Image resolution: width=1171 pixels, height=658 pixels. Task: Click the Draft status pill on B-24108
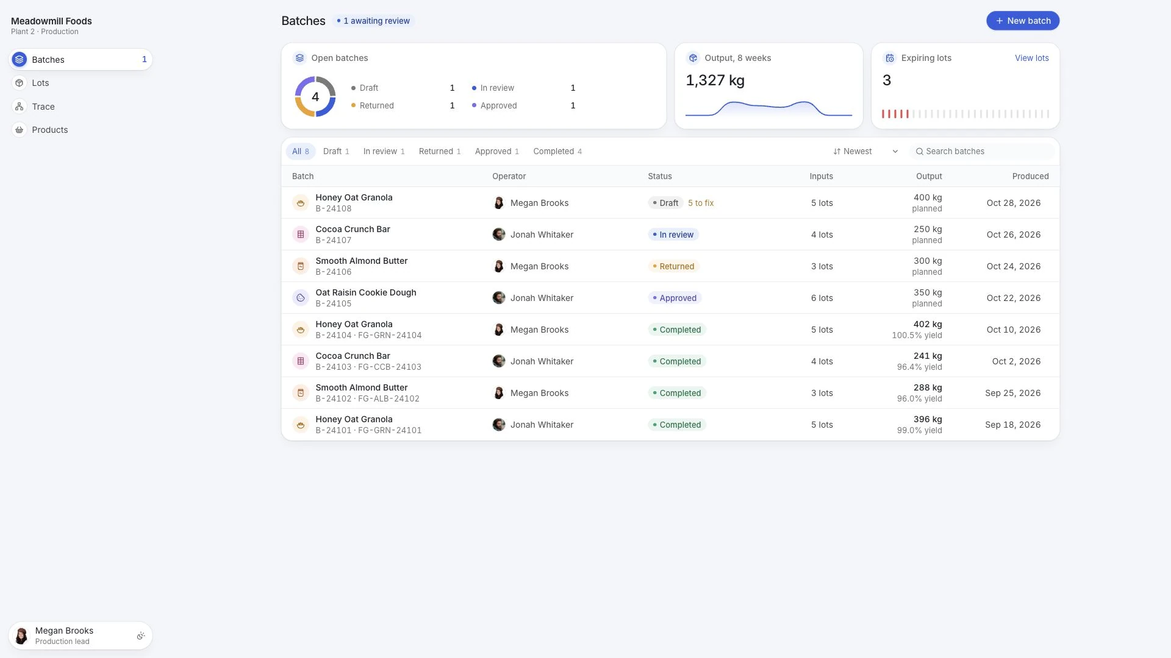click(x=665, y=203)
